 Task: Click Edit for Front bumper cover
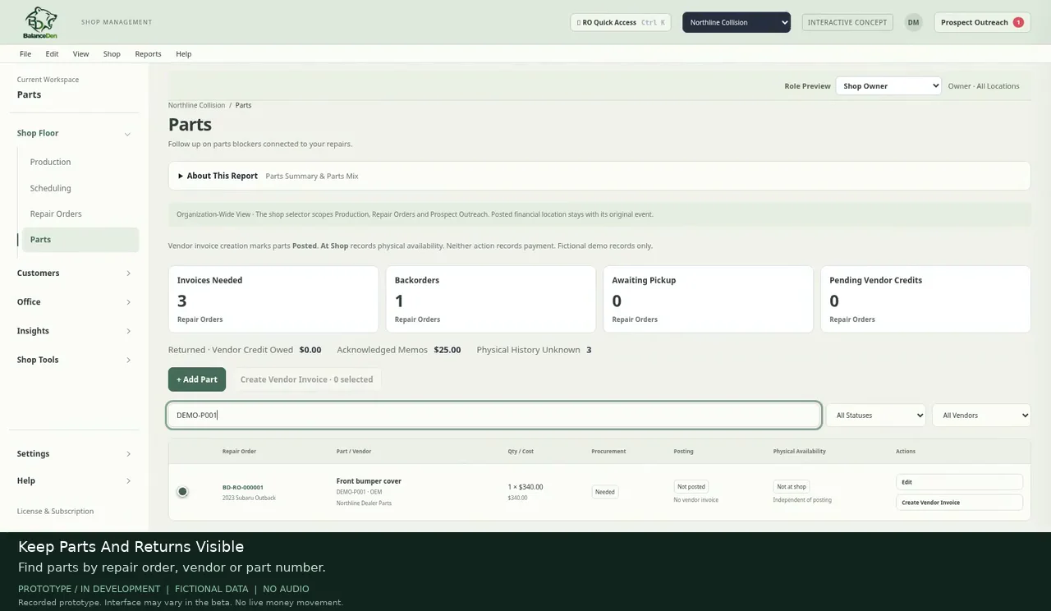(x=959, y=482)
